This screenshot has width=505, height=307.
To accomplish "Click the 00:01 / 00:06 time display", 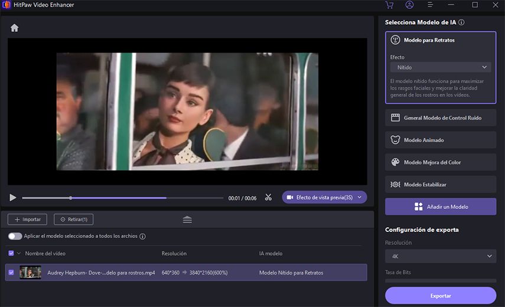I will (243, 198).
